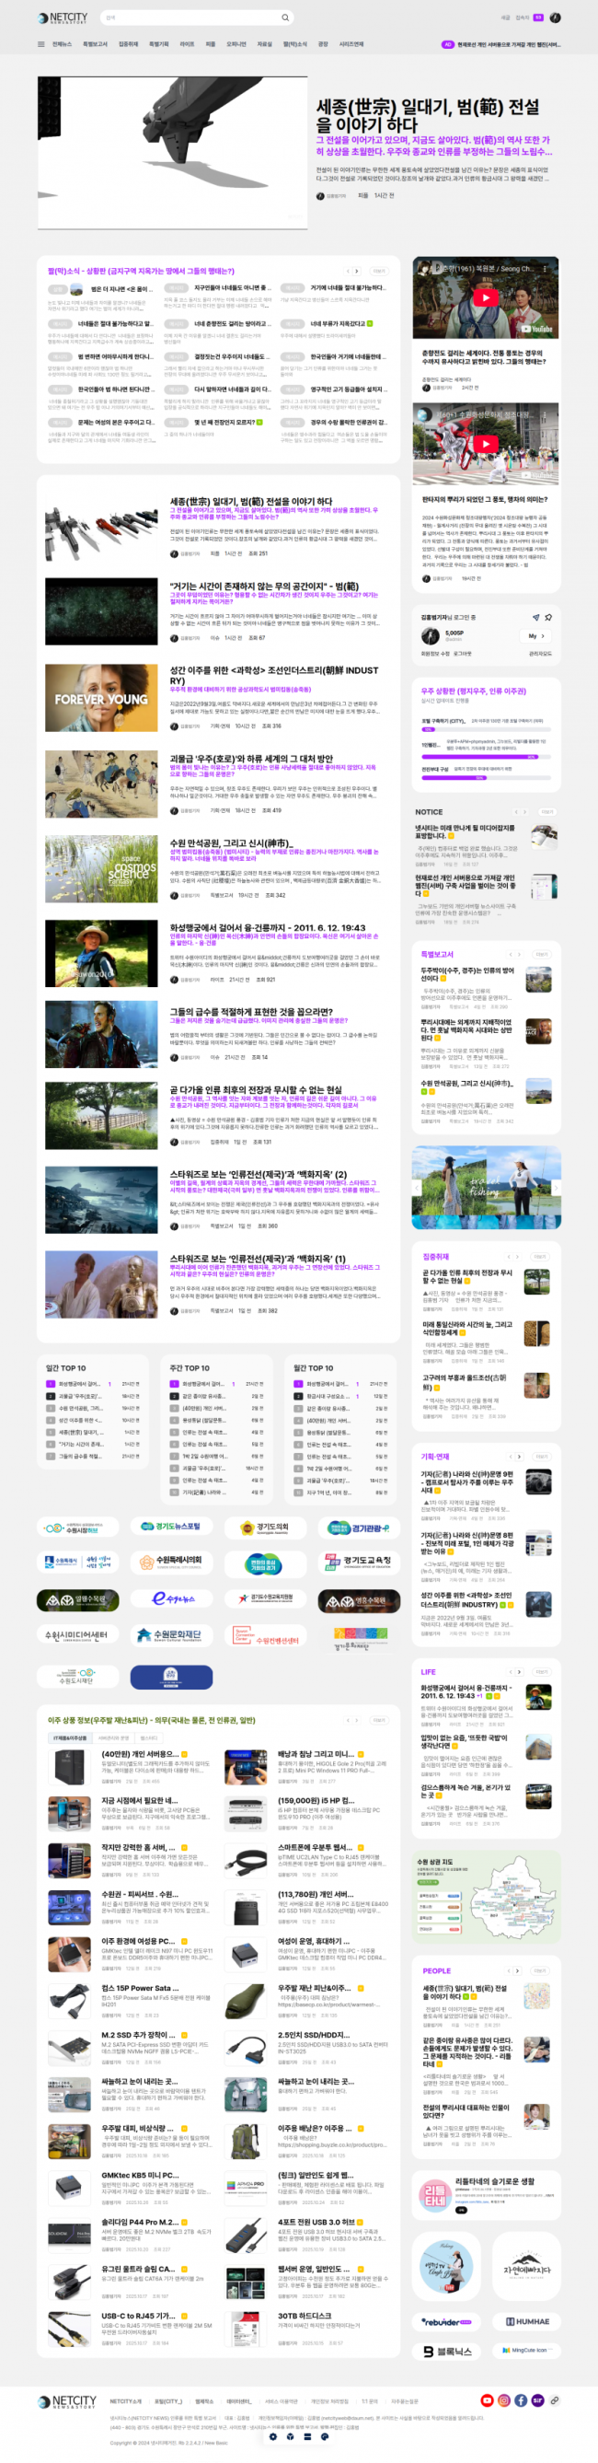The width and height of the screenshot is (598, 2463).
Task: Select the 자료실 navigation menu item
Action: pos(265,44)
